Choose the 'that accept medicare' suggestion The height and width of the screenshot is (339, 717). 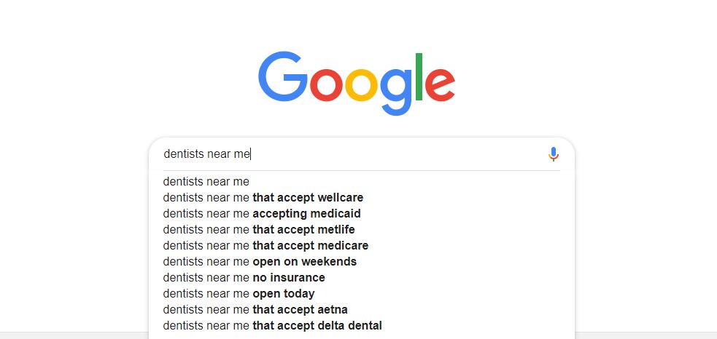[361, 245]
